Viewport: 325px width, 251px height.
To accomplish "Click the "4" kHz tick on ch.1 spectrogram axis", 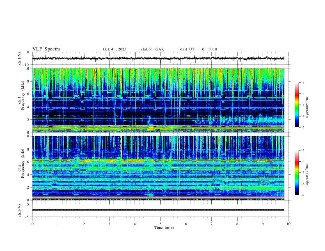I will point(28,107).
